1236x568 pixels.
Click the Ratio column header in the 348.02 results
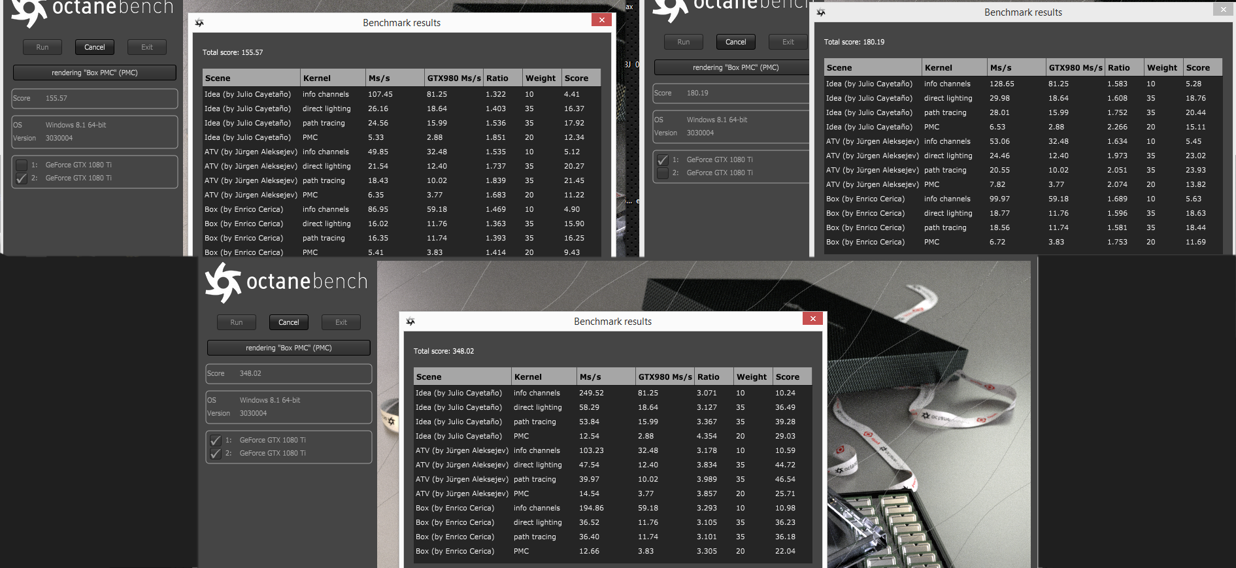click(x=714, y=376)
